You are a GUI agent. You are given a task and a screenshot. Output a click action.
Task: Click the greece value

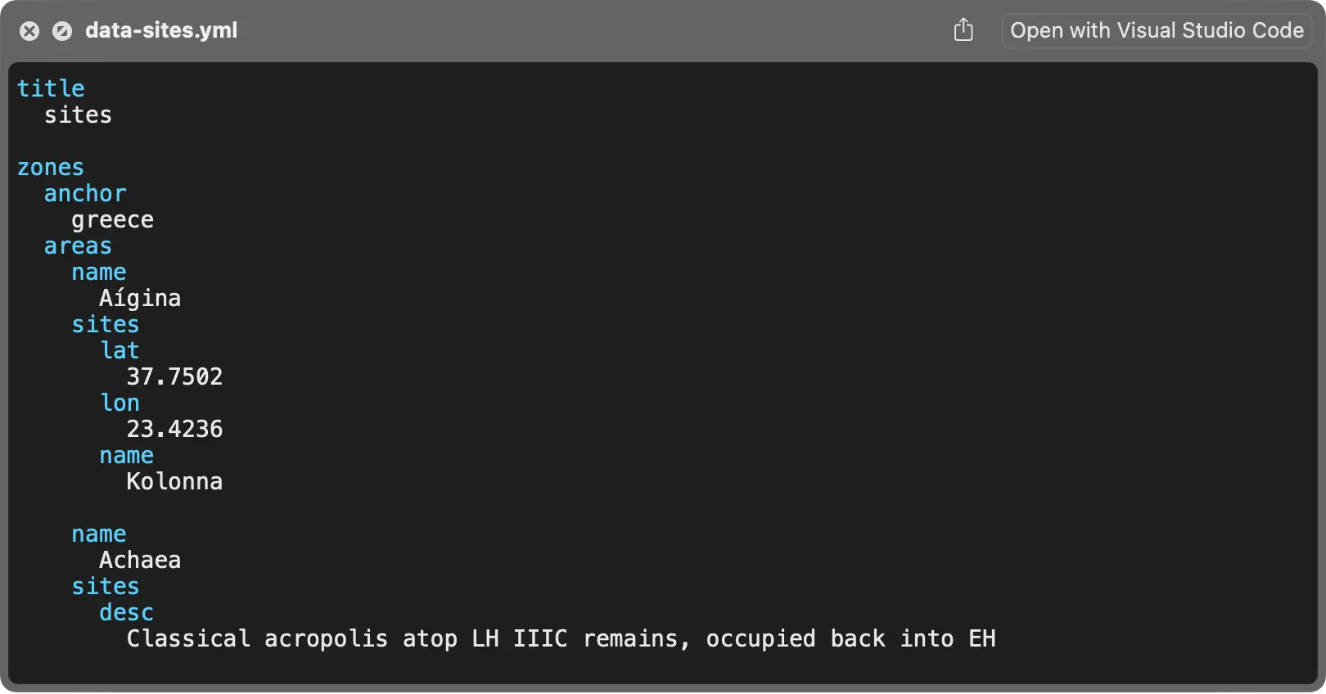coord(112,219)
